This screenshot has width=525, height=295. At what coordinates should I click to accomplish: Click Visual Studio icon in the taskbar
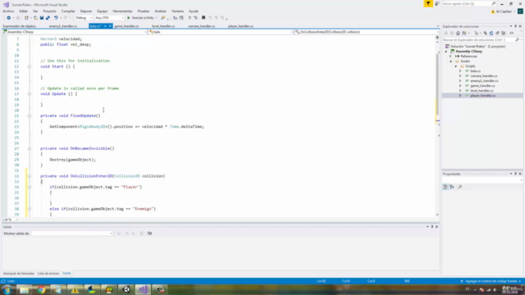coord(143,289)
